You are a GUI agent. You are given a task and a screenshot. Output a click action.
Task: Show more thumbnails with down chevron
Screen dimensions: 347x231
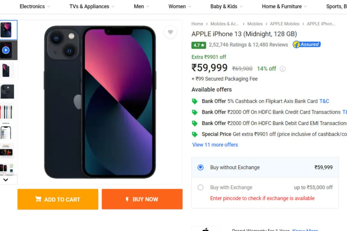coord(6,180)
